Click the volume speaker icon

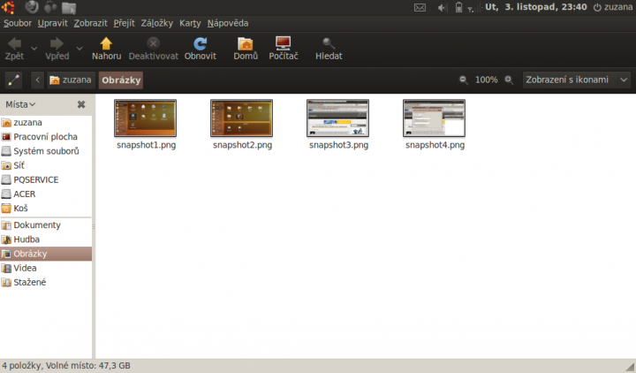[x=442, y=7]
